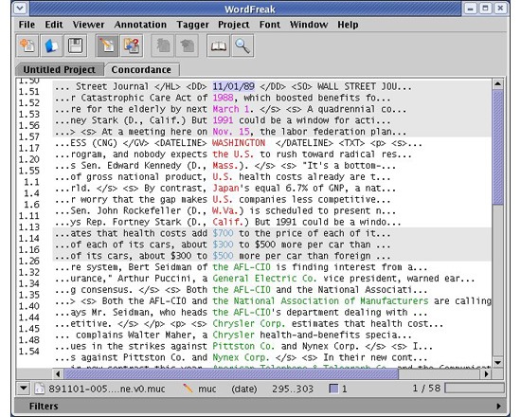This screenshot has height=417, width=521.
Task: Toggle the pencil annotation mode icon
Action: point(107,45)
